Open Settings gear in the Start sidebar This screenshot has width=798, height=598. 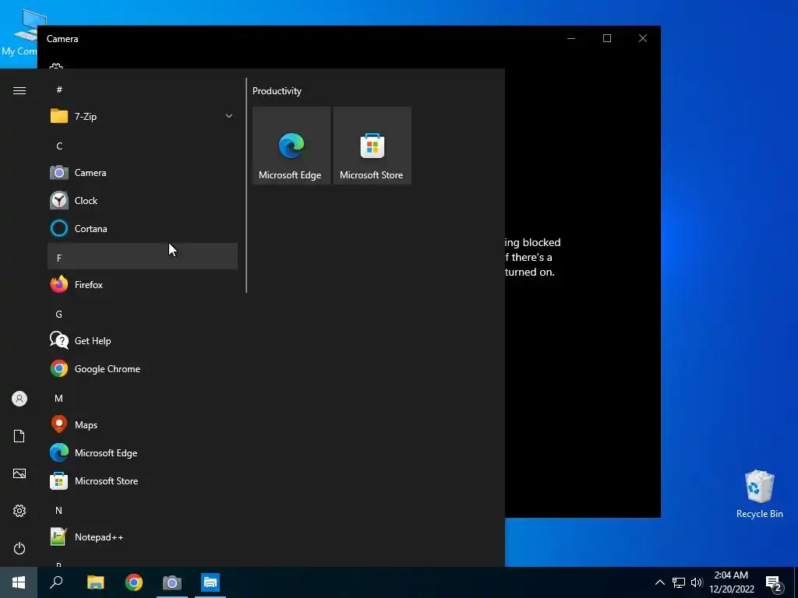tap(19, 511)
